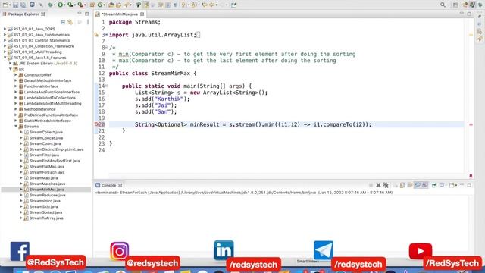Click the New file toolbar icon
485x273 pixels.
(5, 5)
